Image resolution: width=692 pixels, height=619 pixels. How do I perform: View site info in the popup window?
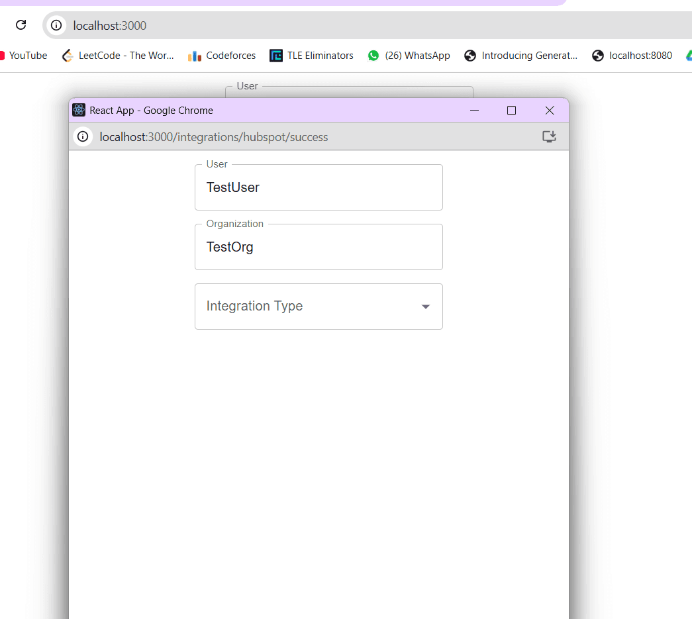(83, 137)
